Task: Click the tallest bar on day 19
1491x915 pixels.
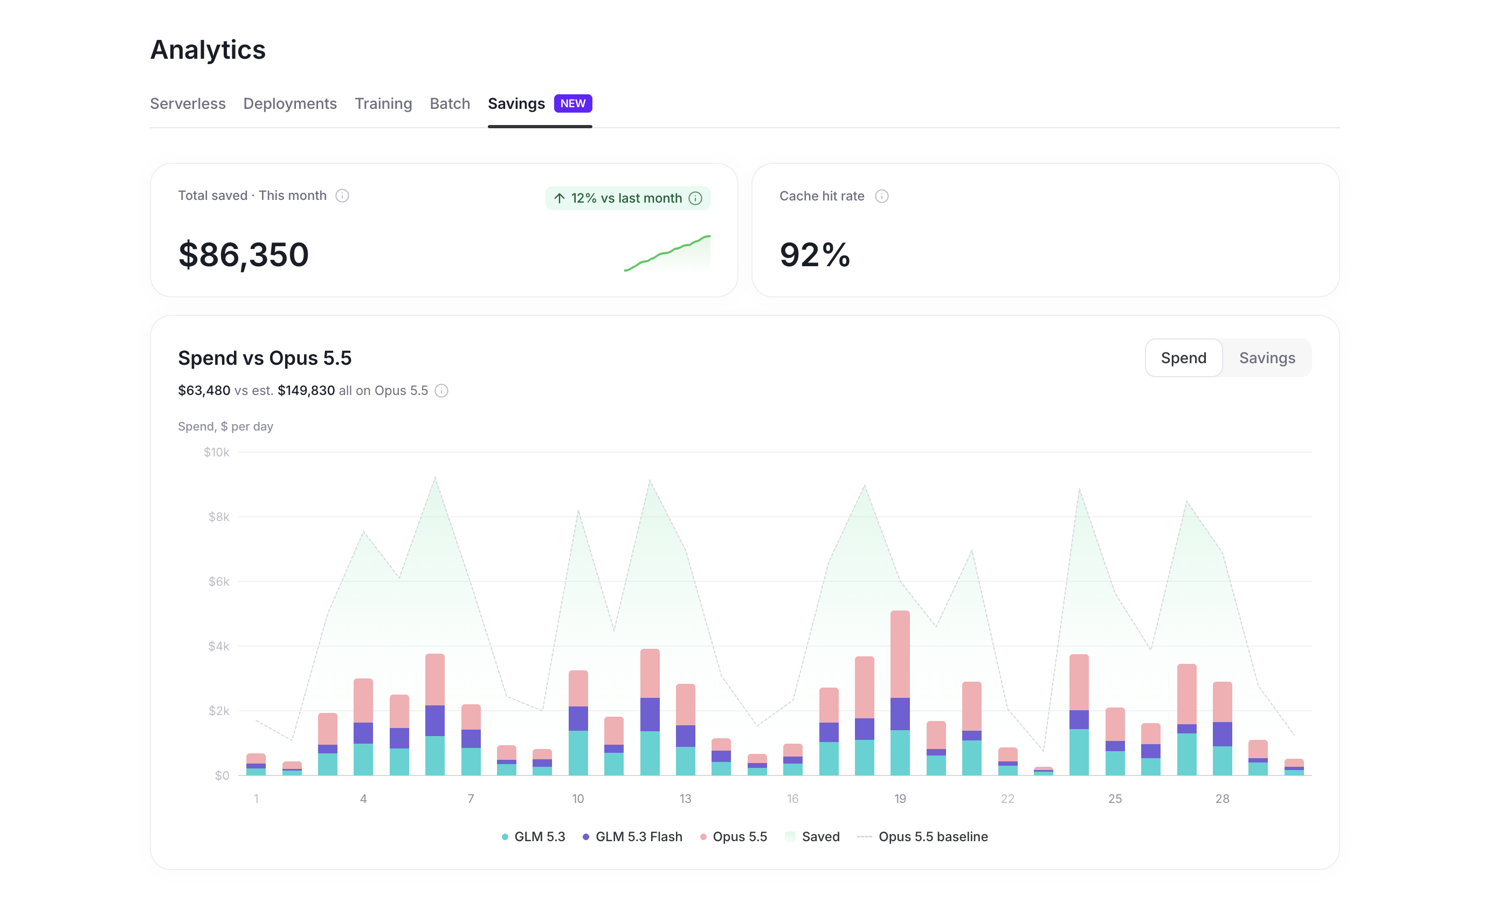Action: point(900,693)
